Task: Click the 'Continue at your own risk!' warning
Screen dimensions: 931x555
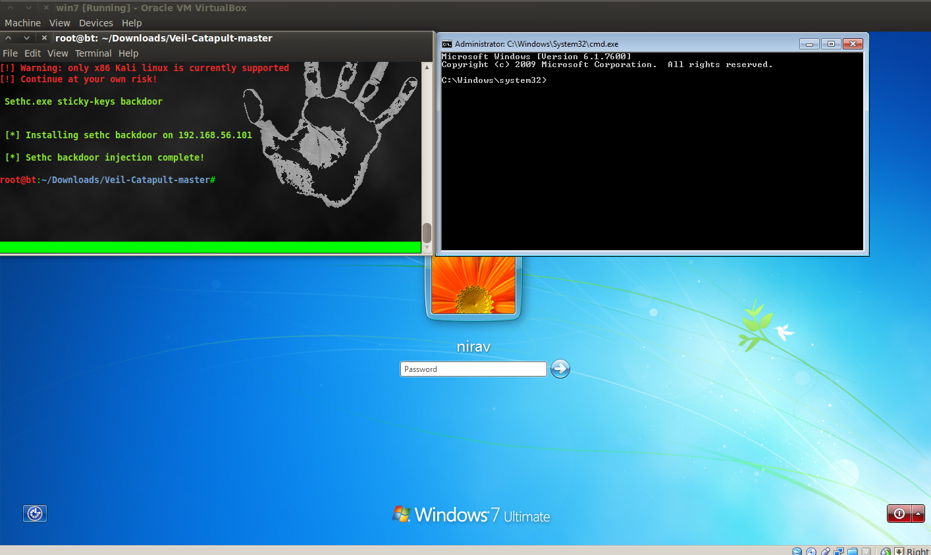Action: pos(78,79)
